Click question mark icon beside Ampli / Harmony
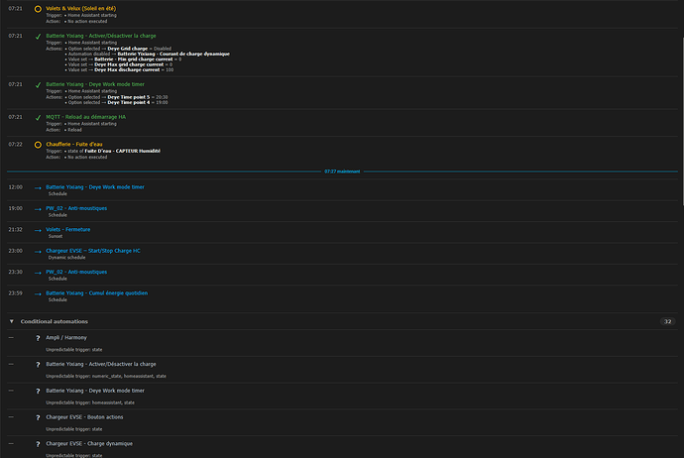Image resolution: width=684 pixels, height=458 pixels. (x=38, y=338)
